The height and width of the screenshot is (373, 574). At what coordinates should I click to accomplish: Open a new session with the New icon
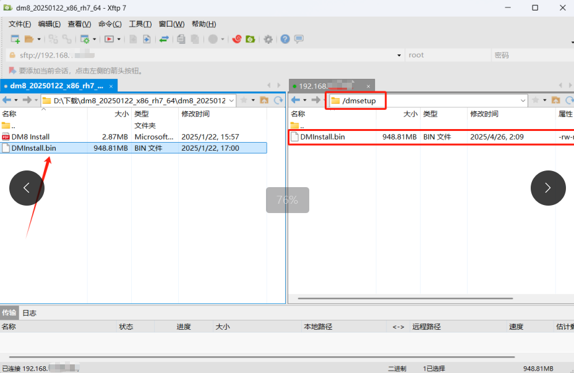pos(15,39)
